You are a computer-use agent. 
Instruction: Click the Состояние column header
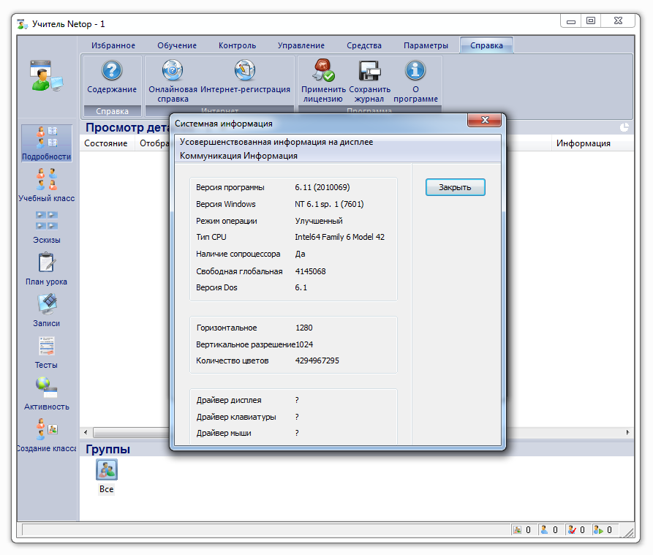pyautogui.click(x=106, y=143)
